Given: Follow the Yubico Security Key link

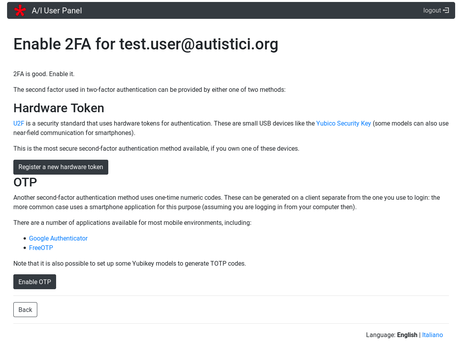Looking at the screenshot, I should tap(343, 124).
